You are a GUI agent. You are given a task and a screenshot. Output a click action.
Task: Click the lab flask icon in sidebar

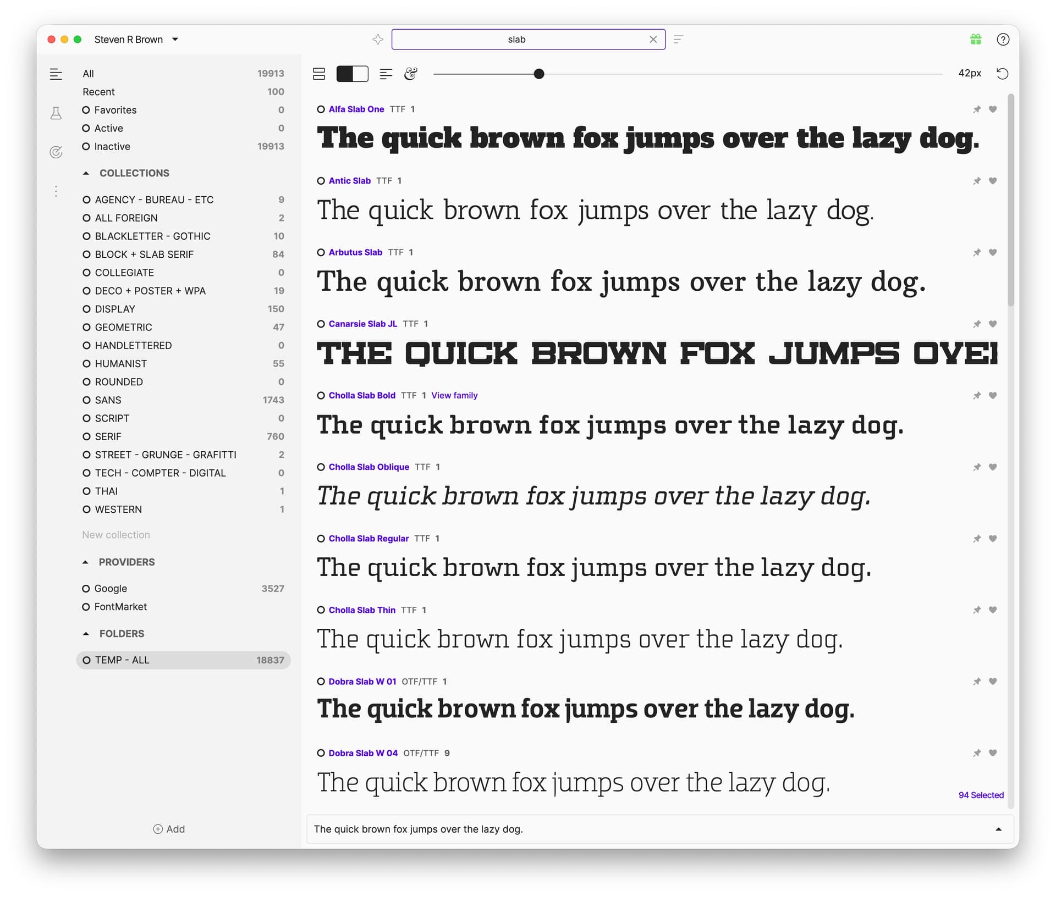click(56, 113)
